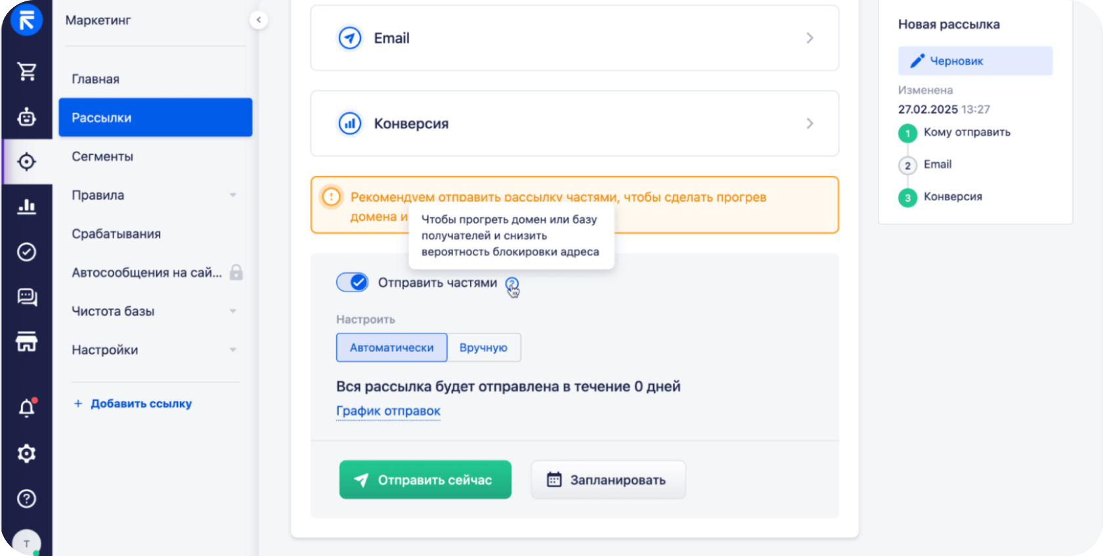
Task: Go to the Срабатывания menu item
Action: coord(116,234)
